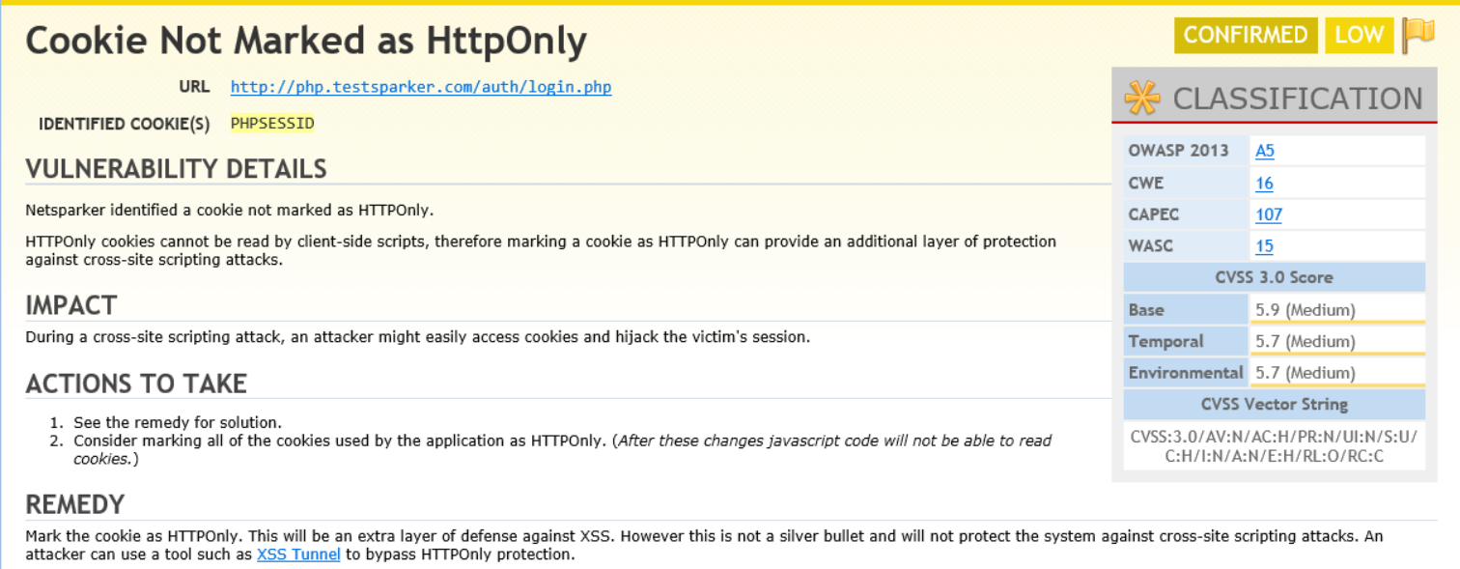The width and height of the screenshot is (1460, 569).
Task: Click the highlighted PHPSESSID cookie name
Action: (272, 124)
